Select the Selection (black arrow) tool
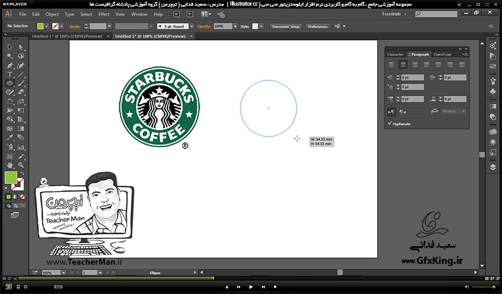Image resolution: width=502 pixels, height=294 pixels. [x=9, y=47]
